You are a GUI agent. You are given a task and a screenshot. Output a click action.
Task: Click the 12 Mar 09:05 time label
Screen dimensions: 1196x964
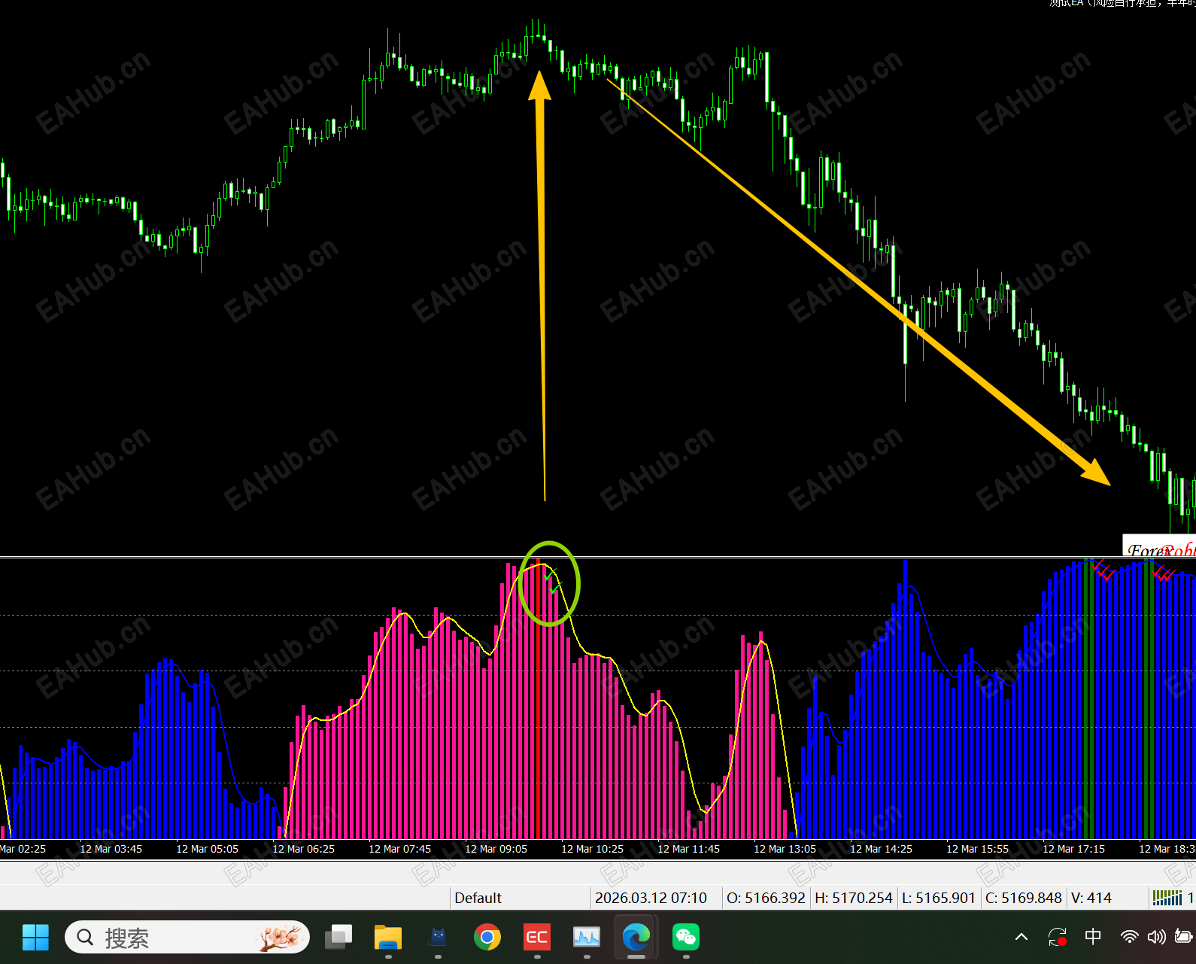point(496,849)
